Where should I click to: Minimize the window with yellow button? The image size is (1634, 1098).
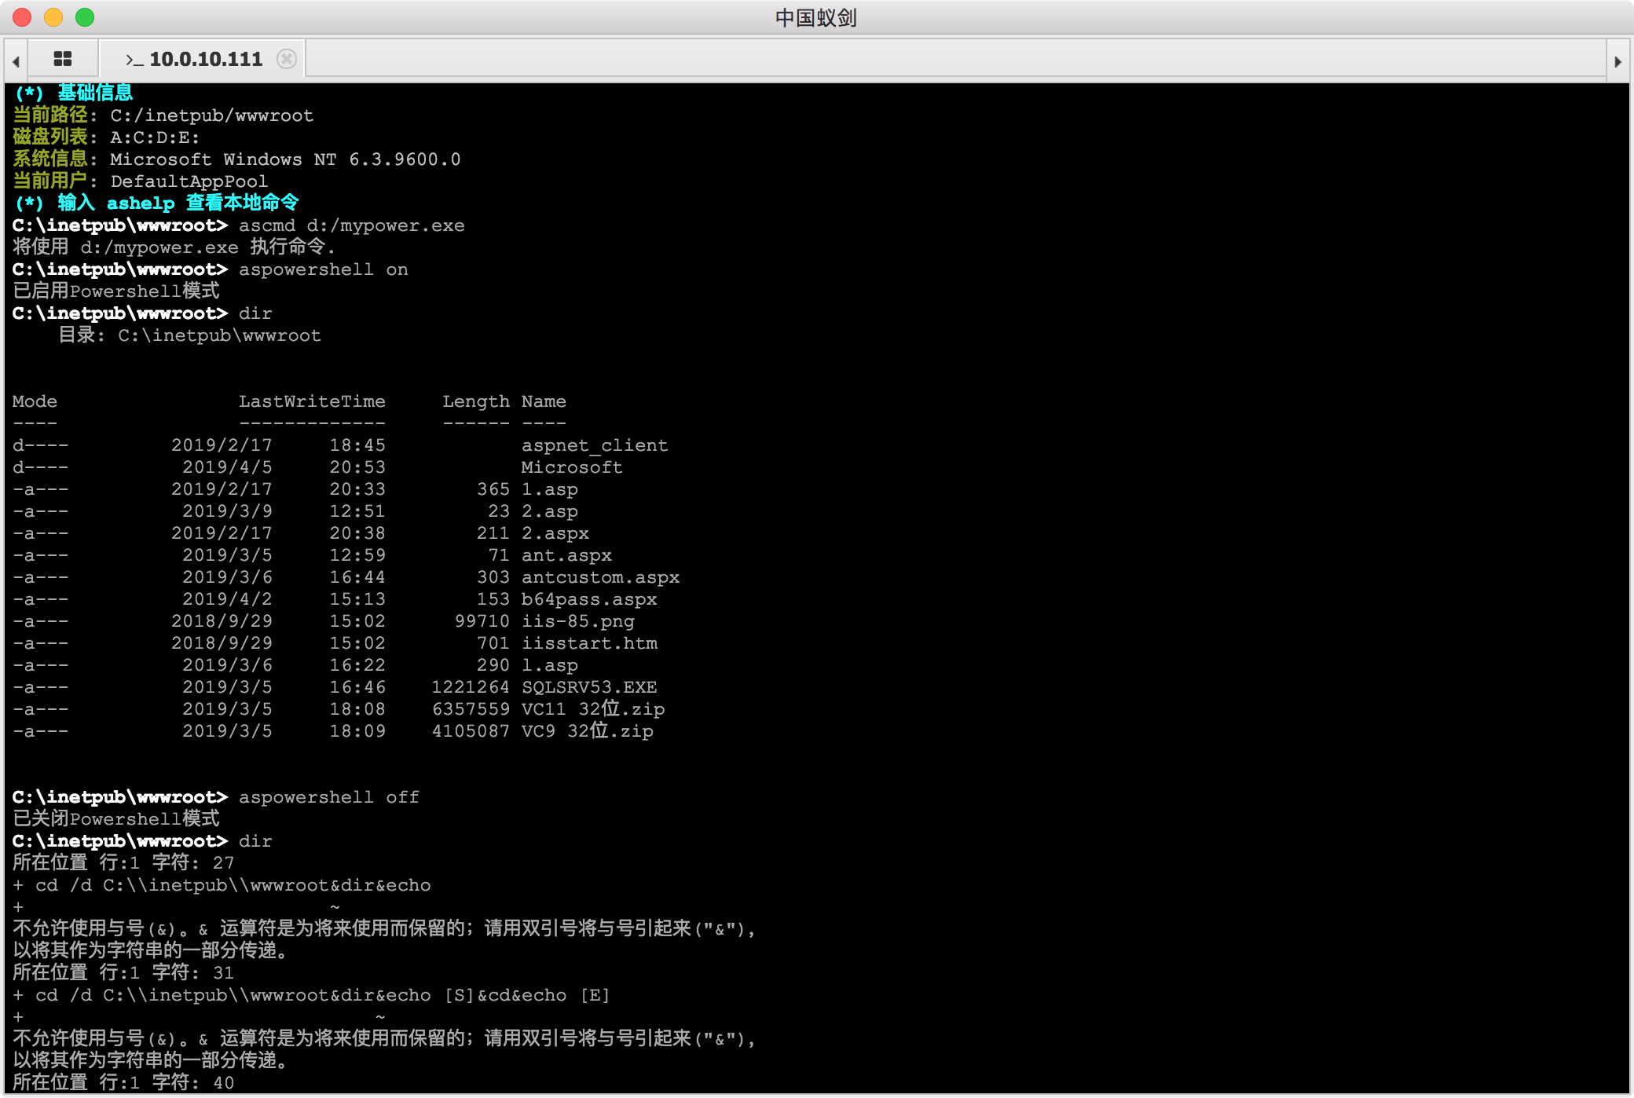pyautogui.click(x=53, y=17)
